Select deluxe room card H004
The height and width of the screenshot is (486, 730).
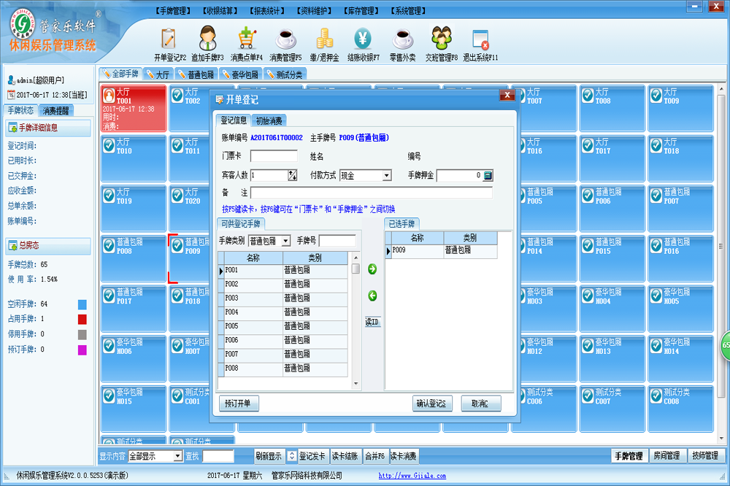tap(612, 309)
